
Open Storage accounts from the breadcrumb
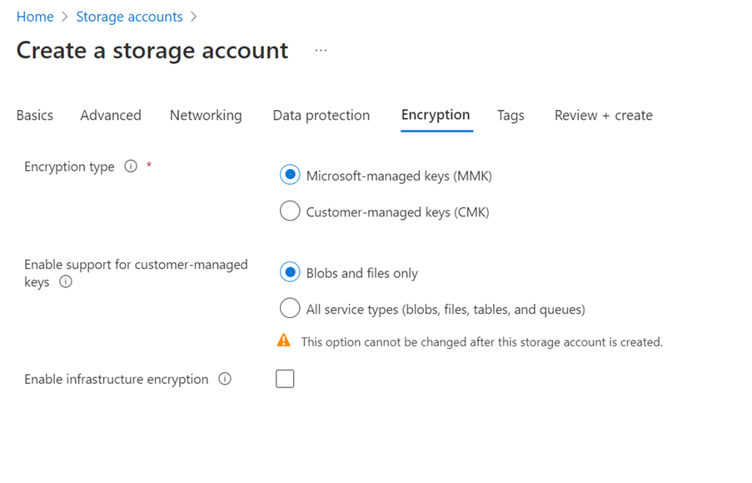[129, 16]
